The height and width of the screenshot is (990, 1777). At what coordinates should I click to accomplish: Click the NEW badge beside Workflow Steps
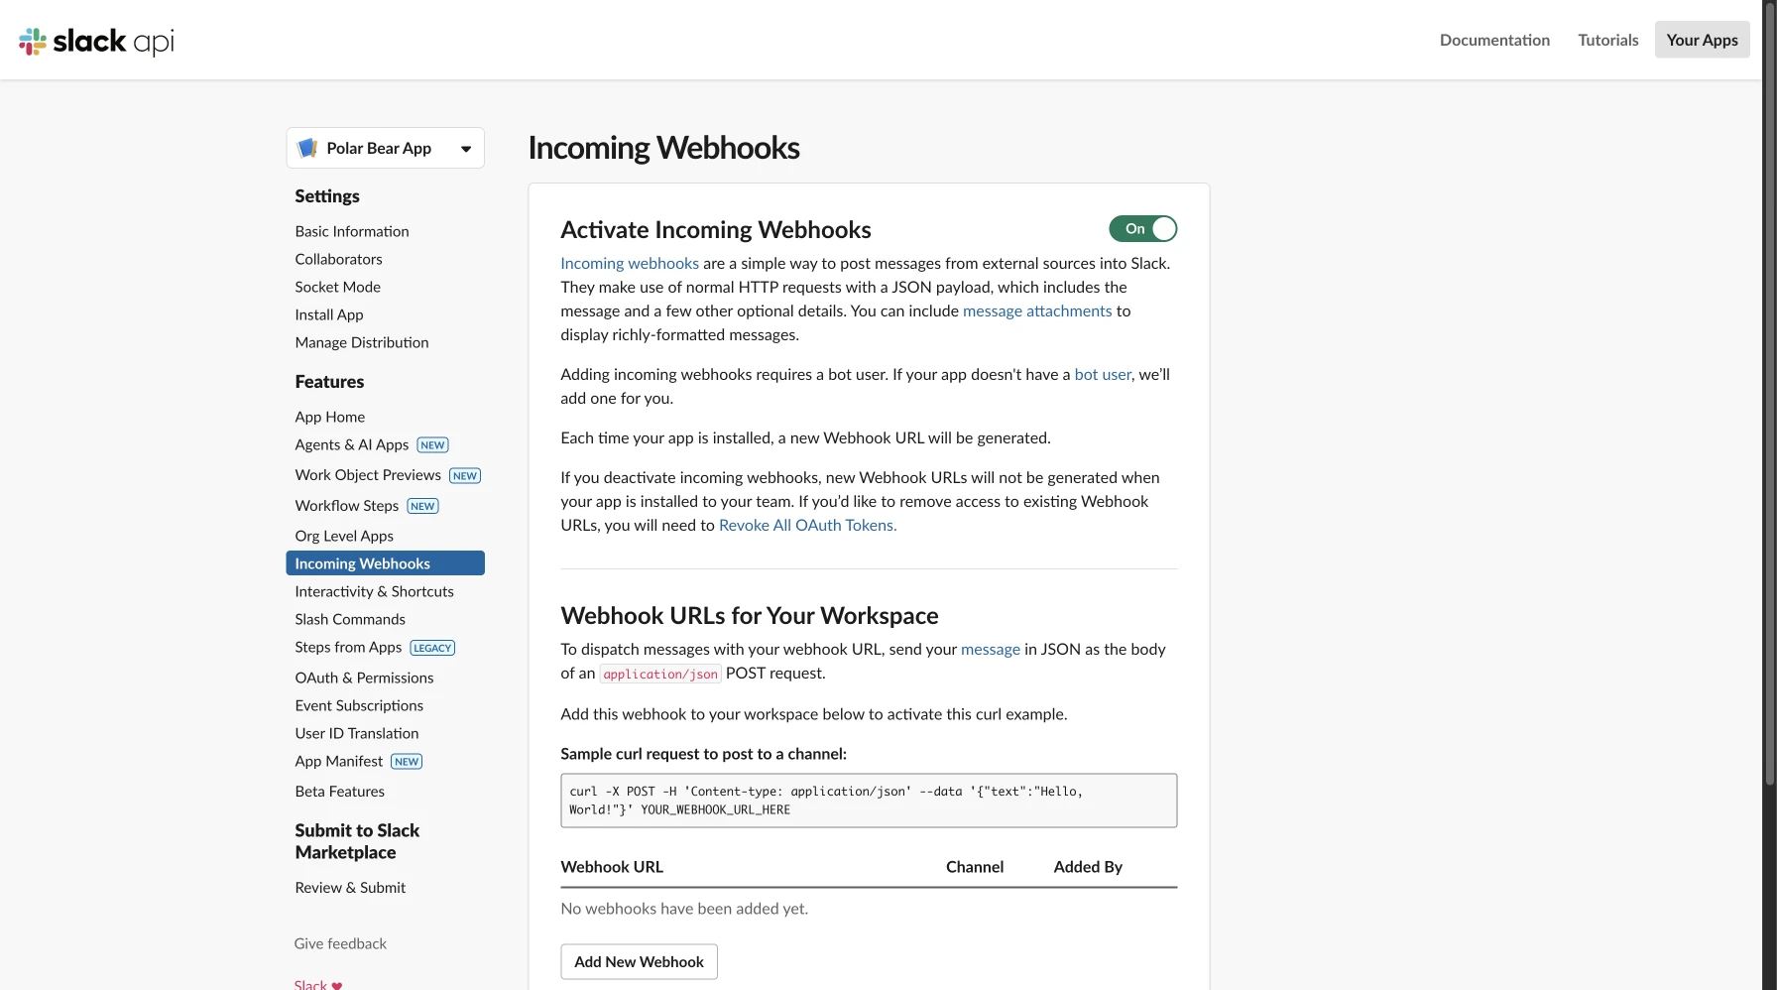tap(422, 506)
